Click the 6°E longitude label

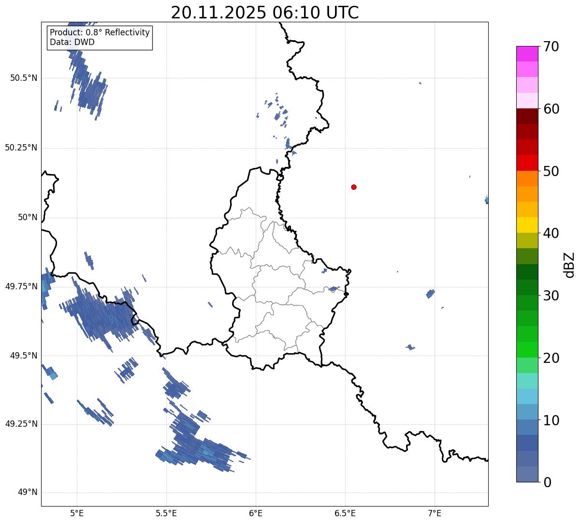[x=256, y=513]
